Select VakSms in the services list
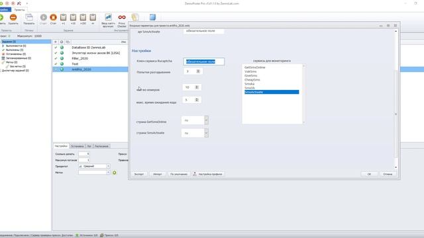This screenshot has height=238, width=424. coord(250,71)
